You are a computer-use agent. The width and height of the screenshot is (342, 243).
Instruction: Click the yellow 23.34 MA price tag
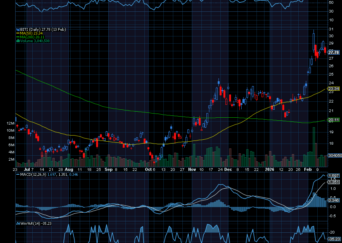pos(334,88)
